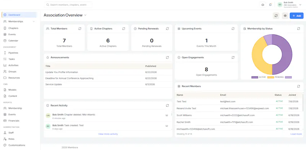306x150 pixels.
Task: Go to Dashboard in the sidebar
Action: coord(19,15)
